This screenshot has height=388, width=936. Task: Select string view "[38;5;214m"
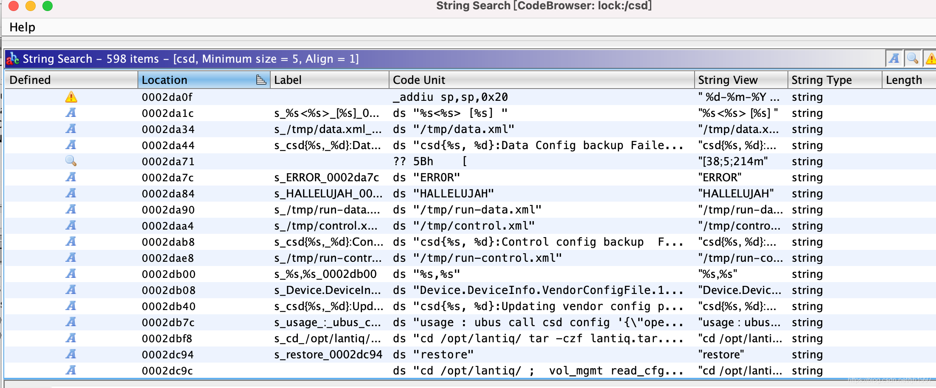[x=733, y=161]
